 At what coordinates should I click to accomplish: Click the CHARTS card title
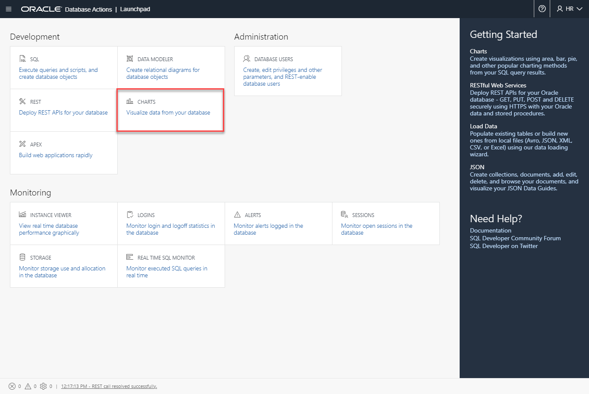147,102
